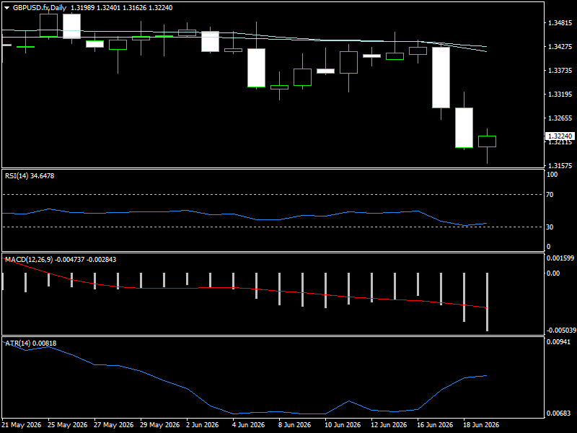
Task: Click the 8 Jun 2026 date label
Action: [x=295, y=425]
